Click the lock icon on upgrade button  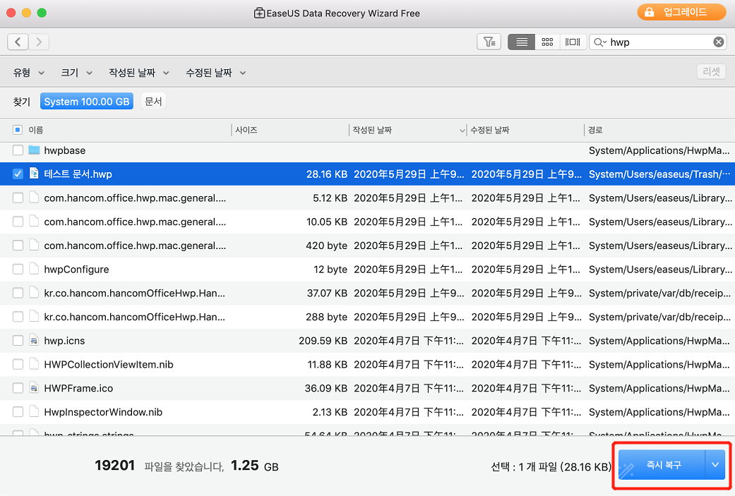coord(650,13)
